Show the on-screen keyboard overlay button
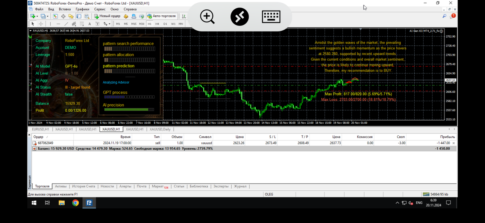The height and width of the screenshot is (223, 485). tap(271, 17)
